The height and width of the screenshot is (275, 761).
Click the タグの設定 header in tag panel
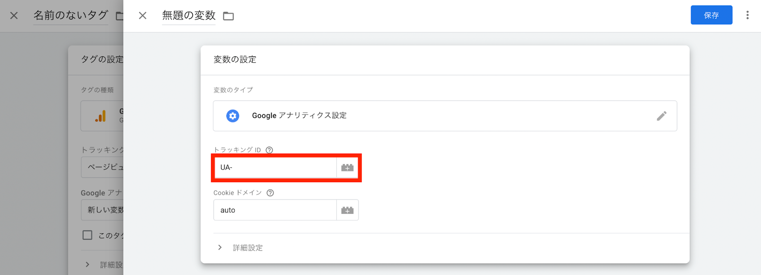pos(102,59)
